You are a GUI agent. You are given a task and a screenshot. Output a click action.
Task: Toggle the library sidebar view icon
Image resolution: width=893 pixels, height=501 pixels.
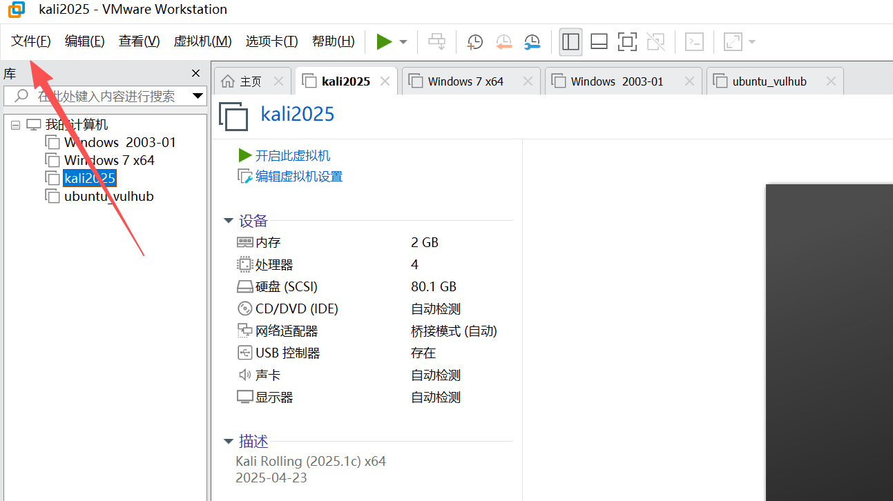(570, 41)
